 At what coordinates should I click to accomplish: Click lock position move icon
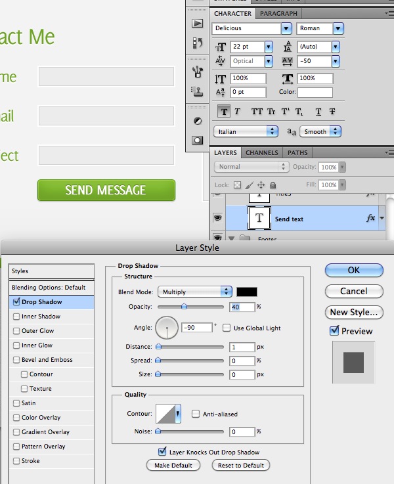[261, 185]
